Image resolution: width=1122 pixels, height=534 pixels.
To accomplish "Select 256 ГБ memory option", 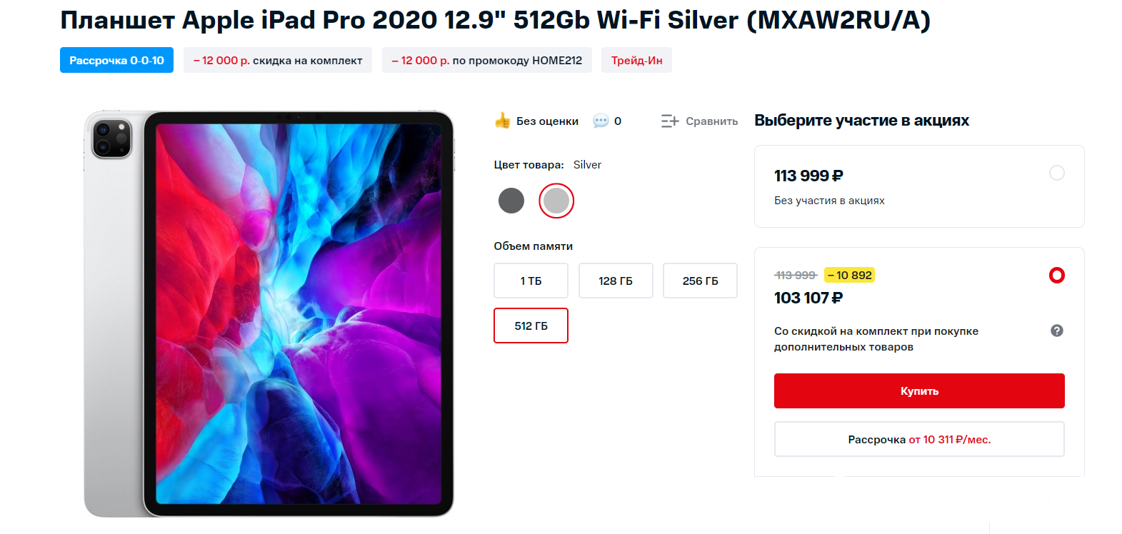I will click(700, 281).
